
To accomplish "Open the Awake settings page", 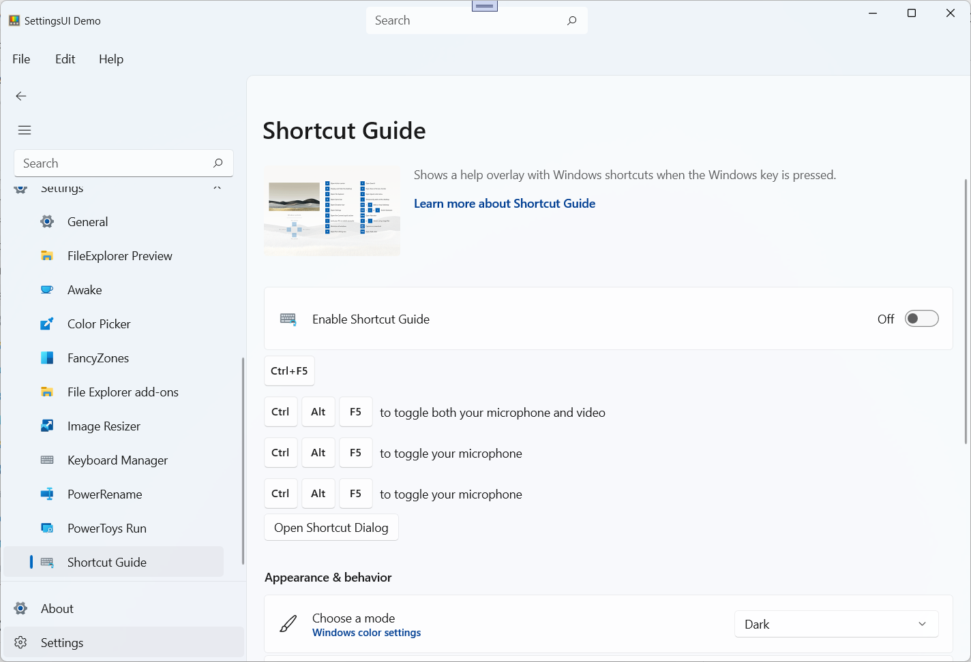I will pyautogui.click(x=114, y=289).
